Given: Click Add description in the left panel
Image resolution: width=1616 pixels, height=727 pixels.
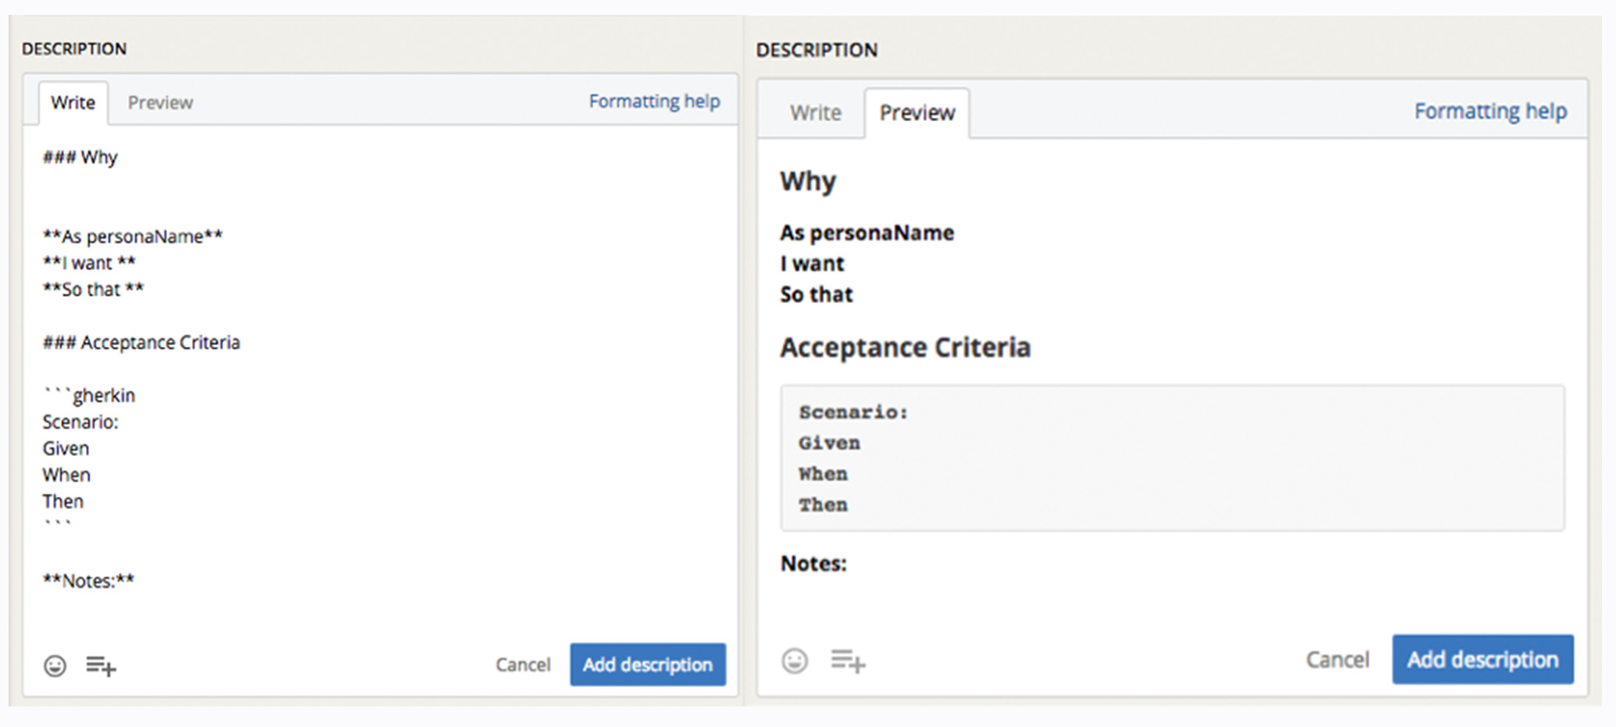Looking at the screenshot, I should 648,665.
